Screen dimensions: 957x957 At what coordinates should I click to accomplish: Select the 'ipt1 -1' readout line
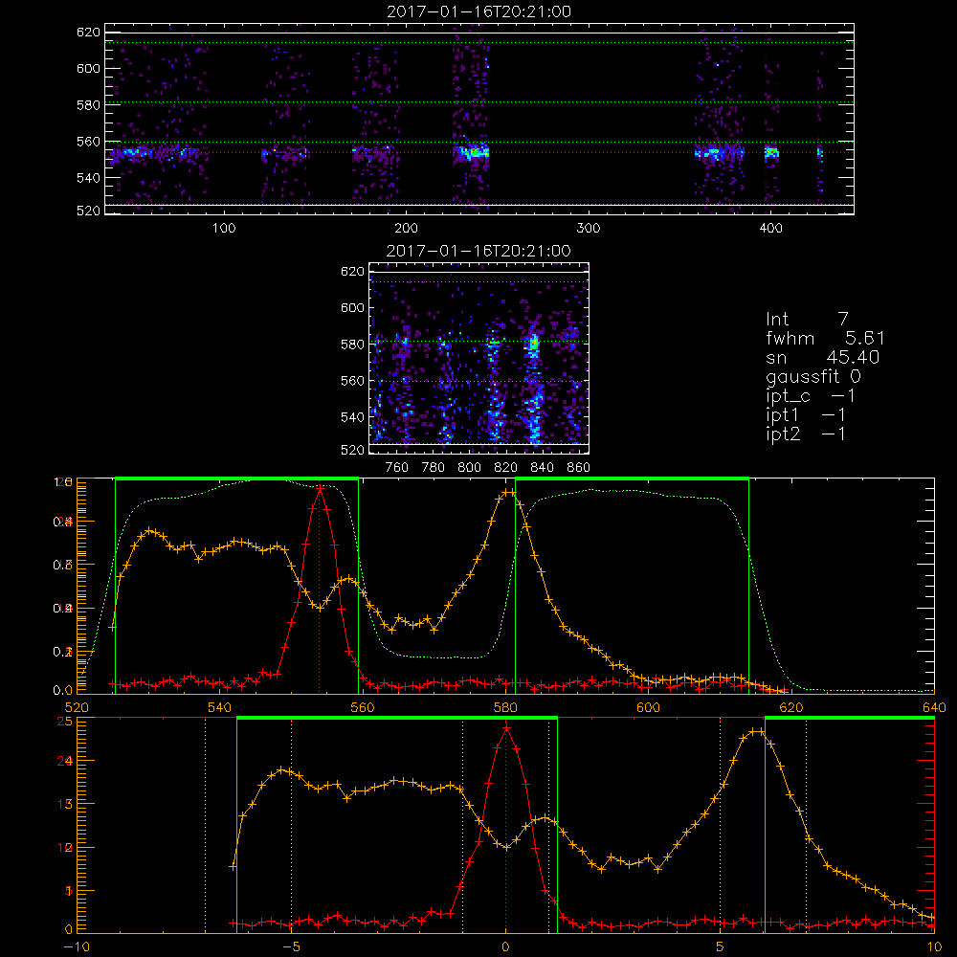806,415
